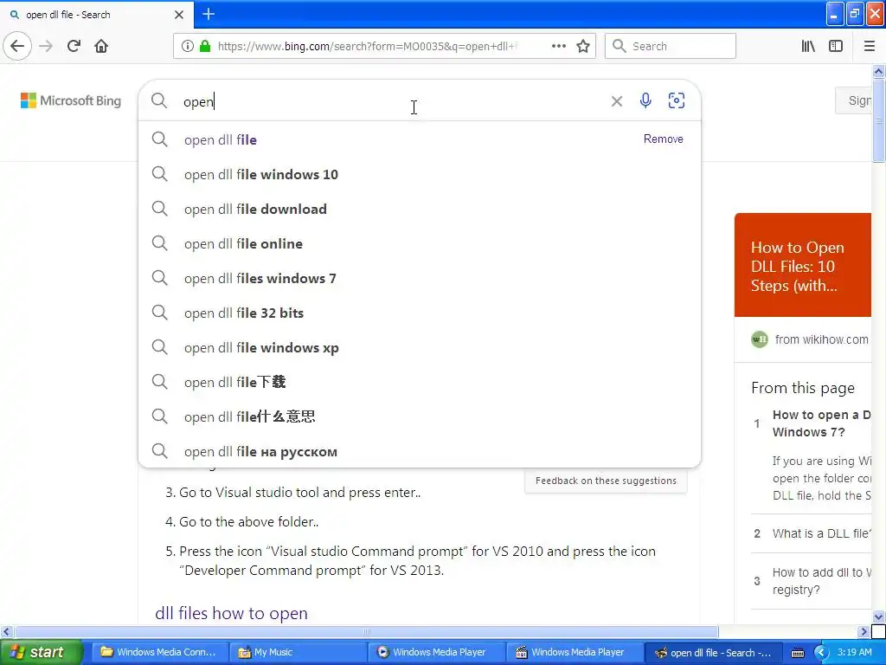Click magnifier icon in Bing search box
This screenshot has width=886, height=665.
(x=159, y=100)
